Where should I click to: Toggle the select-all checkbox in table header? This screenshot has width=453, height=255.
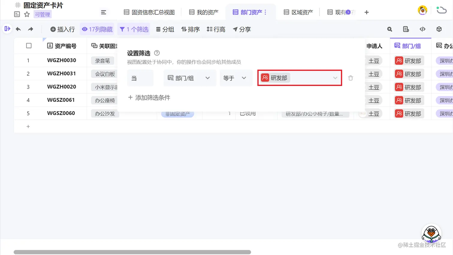[29, 45]
